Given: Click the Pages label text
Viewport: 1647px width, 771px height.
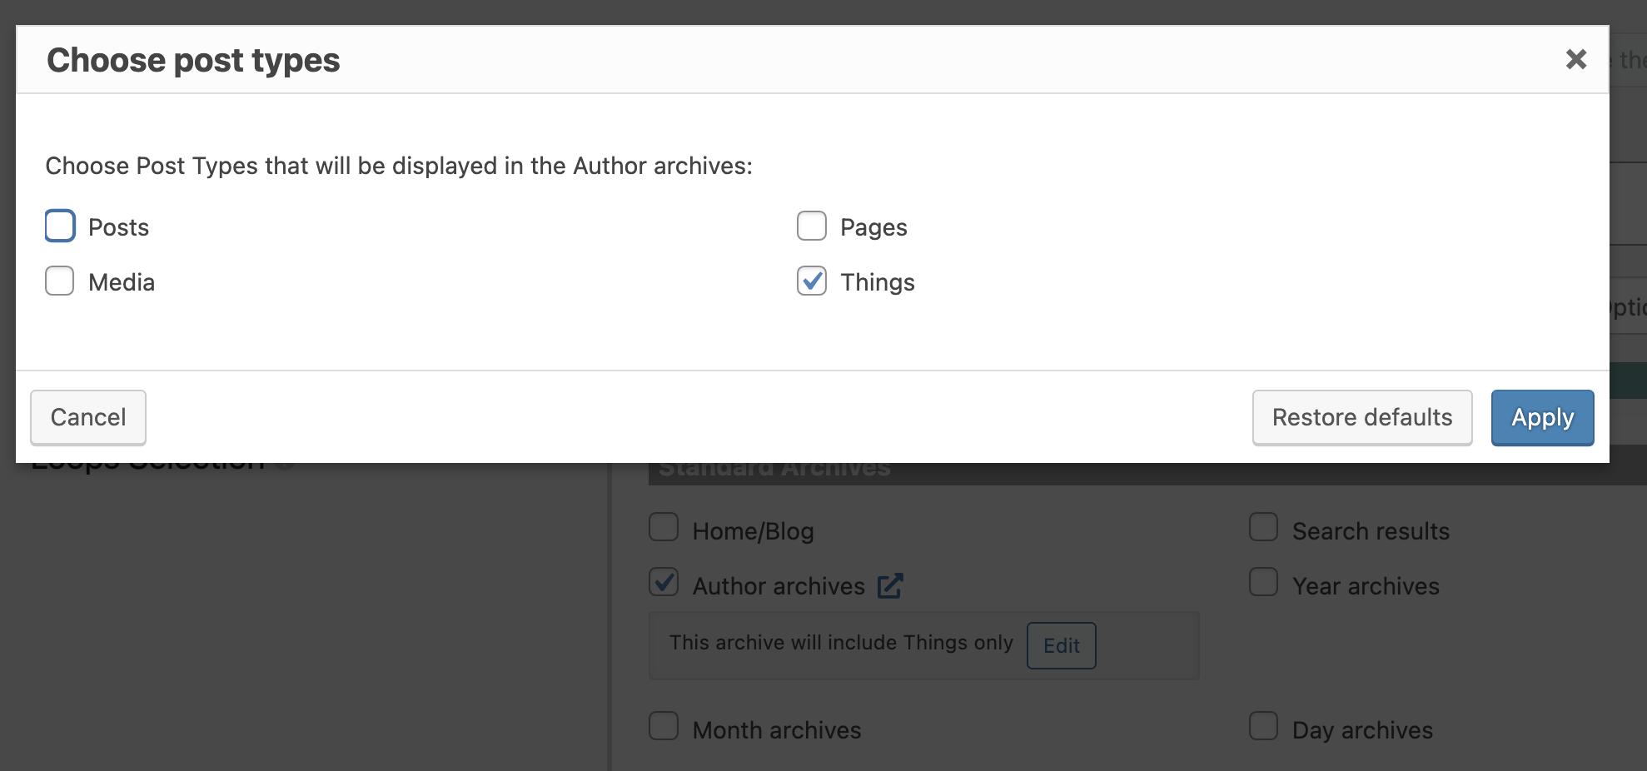Looking at the screenshot, I should click(x=873, y=227).
